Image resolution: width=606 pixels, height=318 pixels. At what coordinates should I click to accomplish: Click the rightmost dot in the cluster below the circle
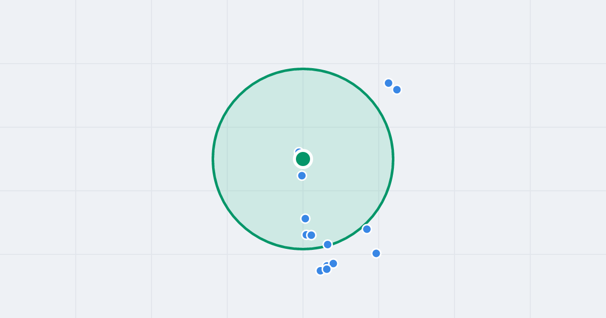[333, 263]
